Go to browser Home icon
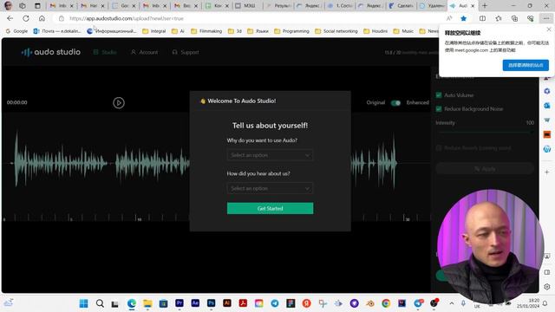Image resolution: width=555 pixels, height=312 pixels. (x=42, y=18)
